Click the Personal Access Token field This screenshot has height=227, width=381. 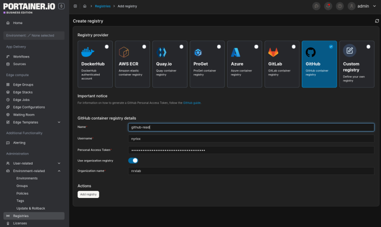coord(251,150)
